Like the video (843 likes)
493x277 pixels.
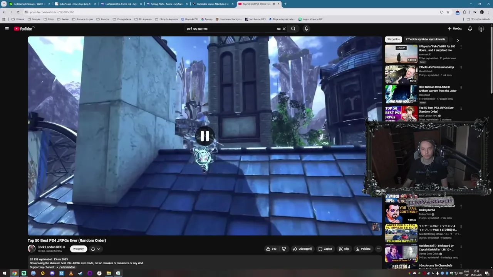click(271, 249)
